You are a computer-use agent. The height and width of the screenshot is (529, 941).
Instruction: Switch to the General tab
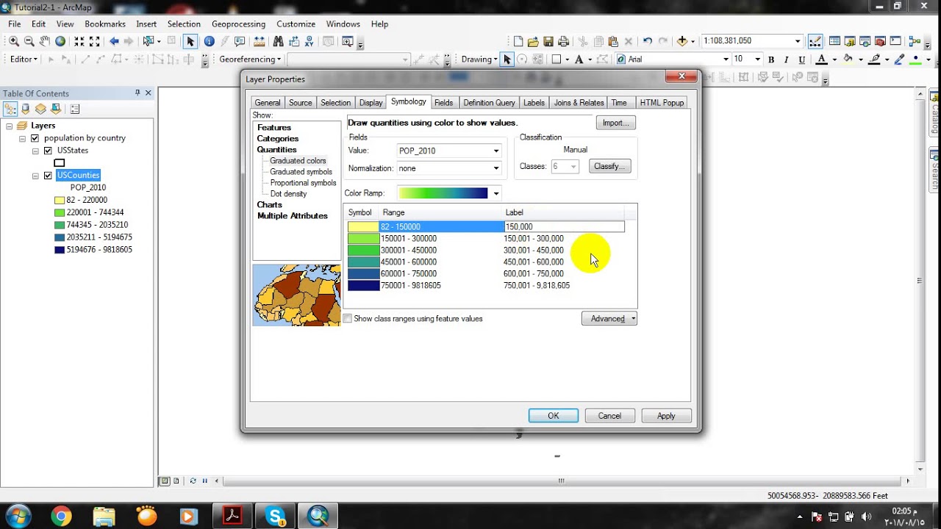tap(268, 103)
